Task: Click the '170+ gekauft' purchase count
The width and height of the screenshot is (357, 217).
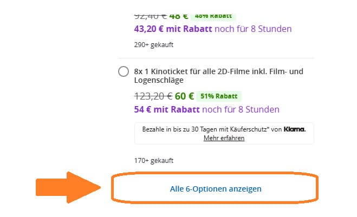Action: coord(154,161)
